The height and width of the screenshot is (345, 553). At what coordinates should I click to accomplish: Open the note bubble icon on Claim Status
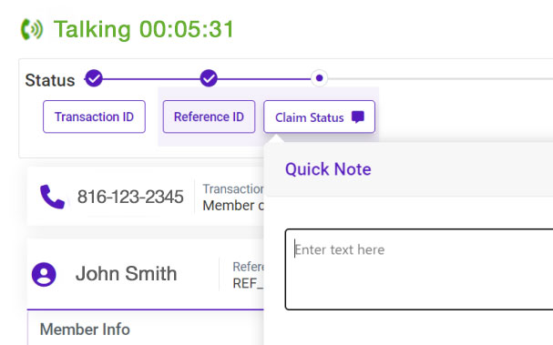(x=358, y=117)
